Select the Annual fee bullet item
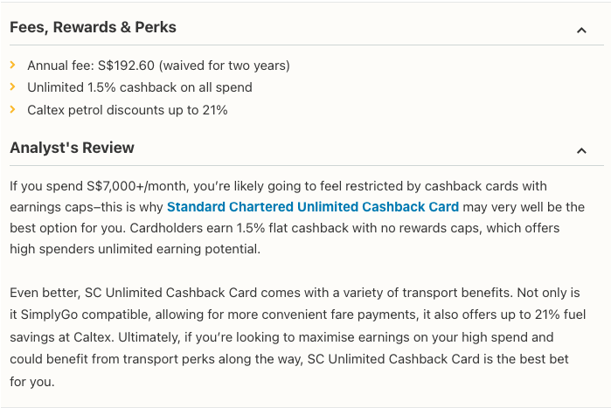 coord(158,66)
